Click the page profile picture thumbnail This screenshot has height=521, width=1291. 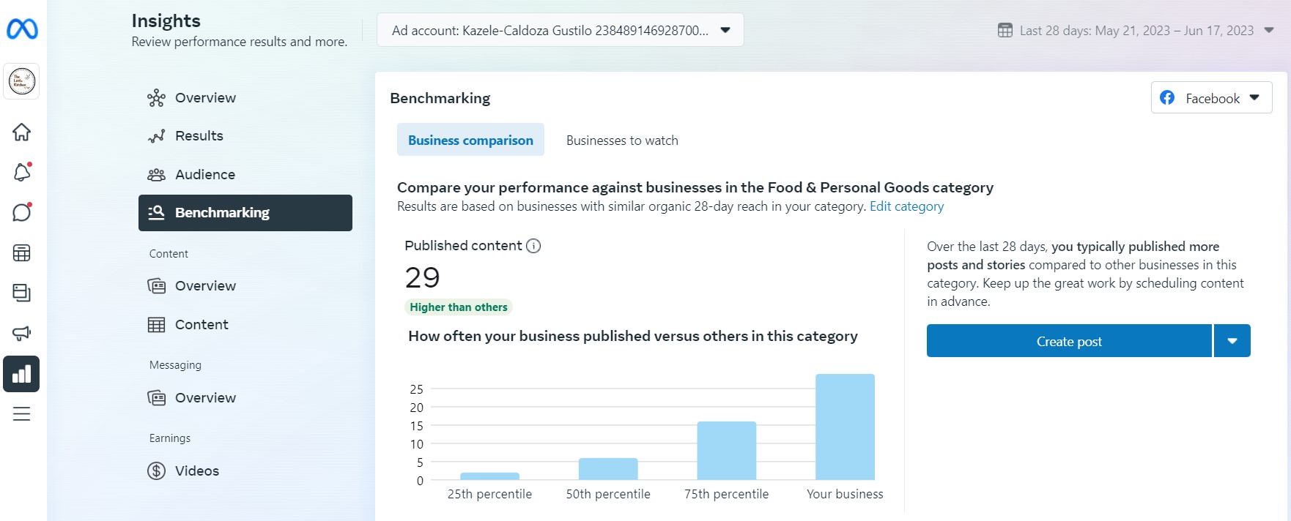click(22, 81)
